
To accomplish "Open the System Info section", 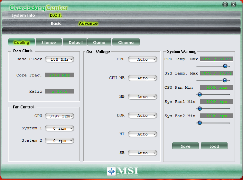I will [x=23, y=15].
